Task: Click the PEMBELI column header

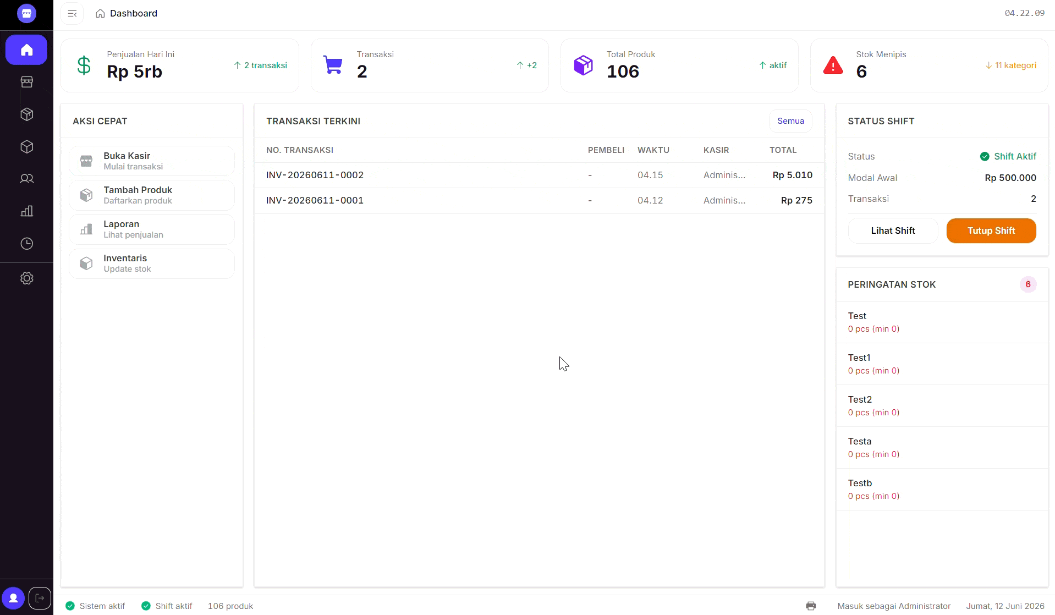Action: point(606,150)
